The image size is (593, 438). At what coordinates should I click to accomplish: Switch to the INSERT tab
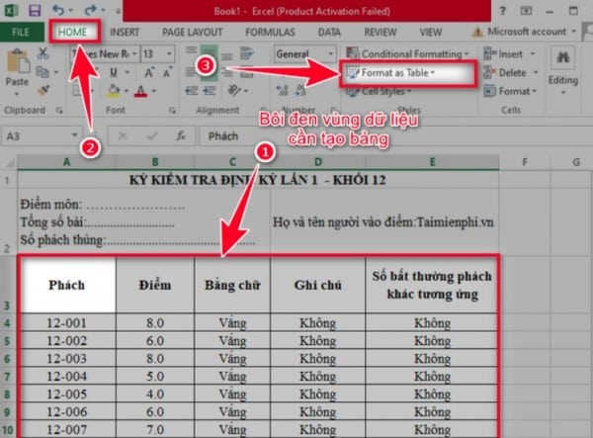click(x=125, y=33)
